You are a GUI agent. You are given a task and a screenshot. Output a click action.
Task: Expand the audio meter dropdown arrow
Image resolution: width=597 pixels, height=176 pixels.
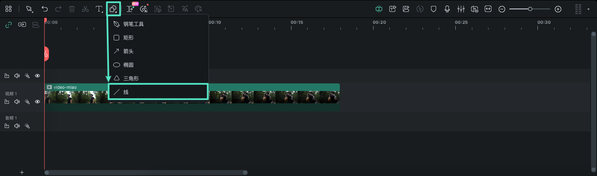coord(588,9)
